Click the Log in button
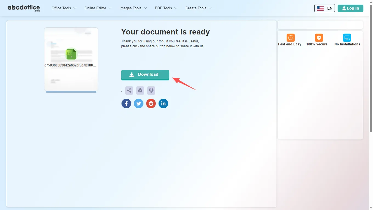 click(351, 8)
